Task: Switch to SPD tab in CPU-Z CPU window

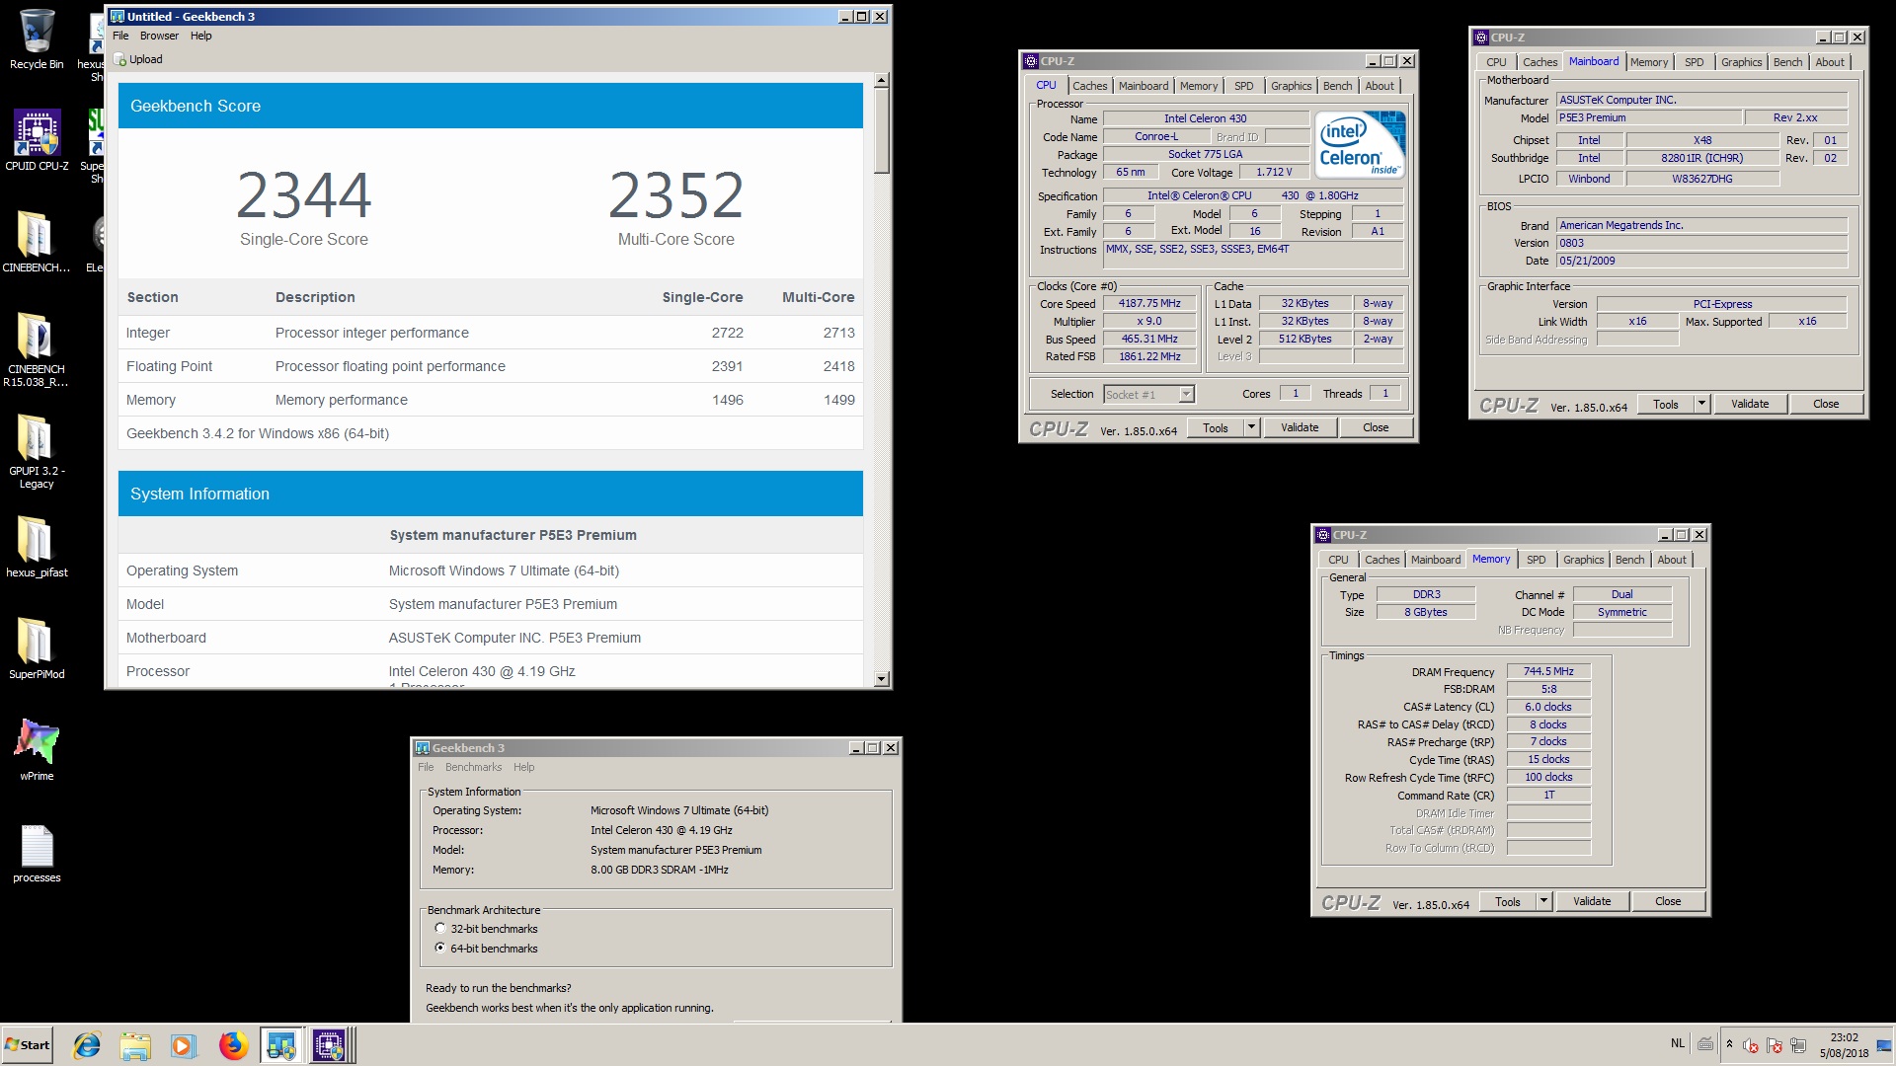Action: click(1243, 86)
